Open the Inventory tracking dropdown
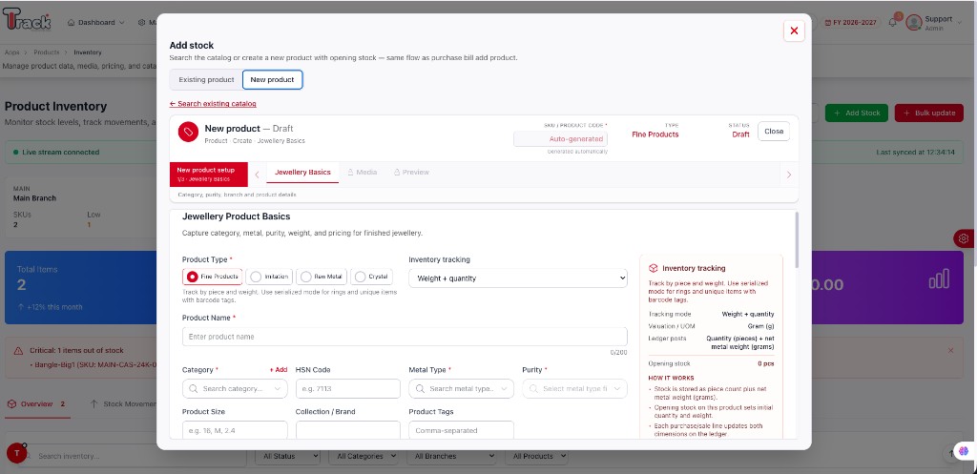This screenshot has width=977, height=474. (518, 278)
